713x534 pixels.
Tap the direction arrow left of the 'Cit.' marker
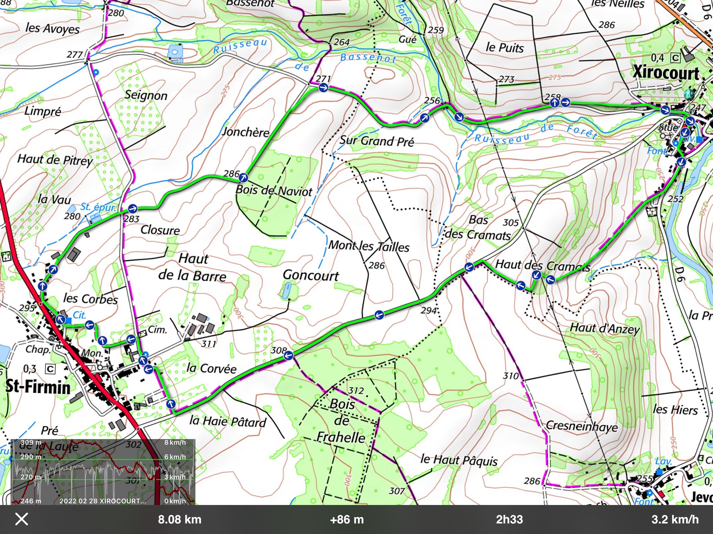(60, 319)
